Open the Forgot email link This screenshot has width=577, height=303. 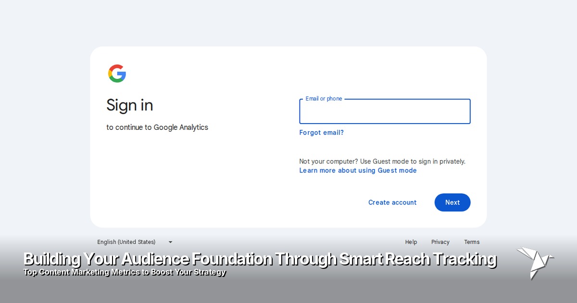[x=322, y=133]
